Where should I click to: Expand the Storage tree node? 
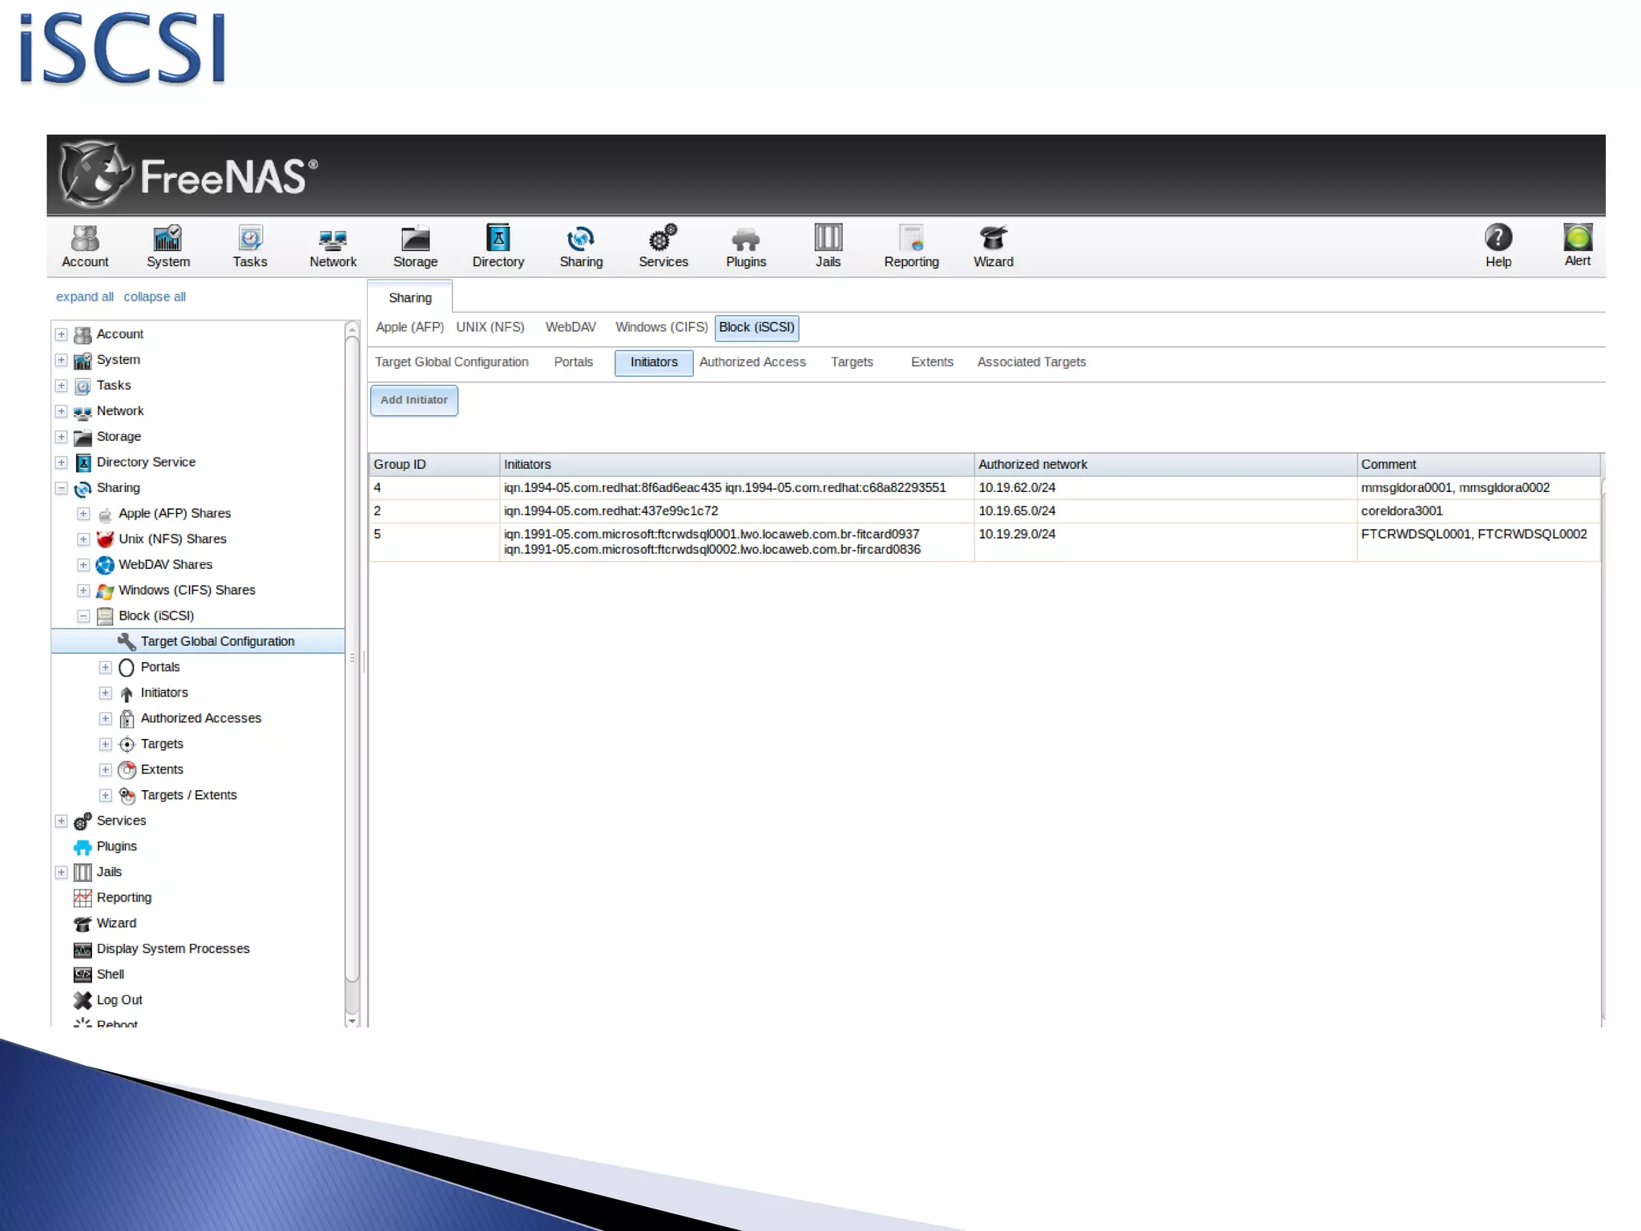coord(61,437)
